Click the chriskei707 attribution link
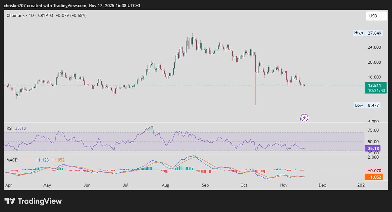Viewport: 392px width, 212px height. click(x=15, y=5)
